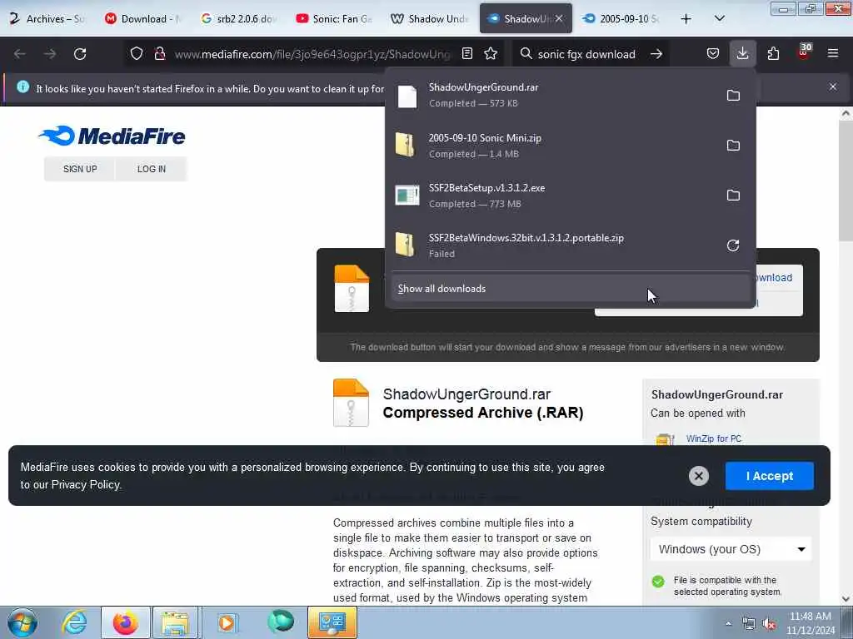Switch to Archives tab
This screenshot has width=853, height=639.
click(x=47, y=19)
